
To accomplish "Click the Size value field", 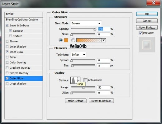I will tap(103, 66).
